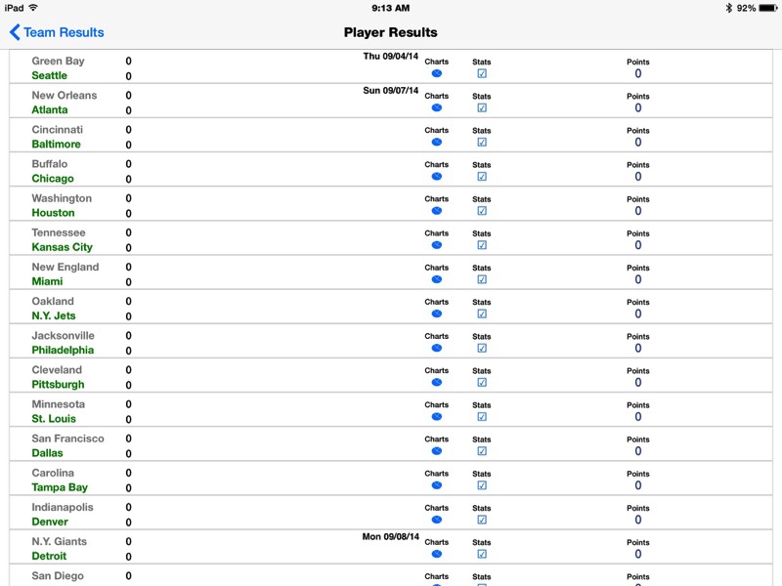Toggle Stats checkbox for Washington vs Houston

[x=482, y=211]
